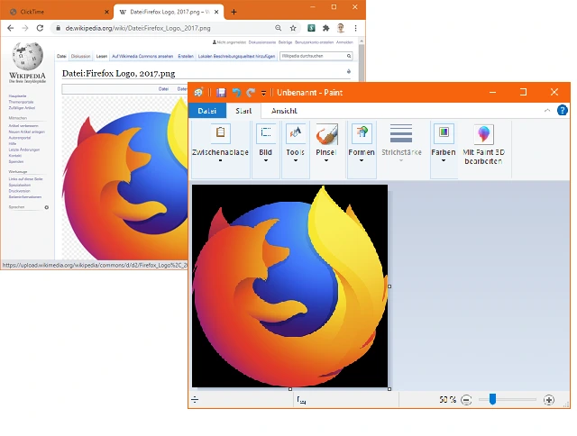Click the Chrome address bar URL
This screenshot has height=436, width=577.
click(138, 28)
